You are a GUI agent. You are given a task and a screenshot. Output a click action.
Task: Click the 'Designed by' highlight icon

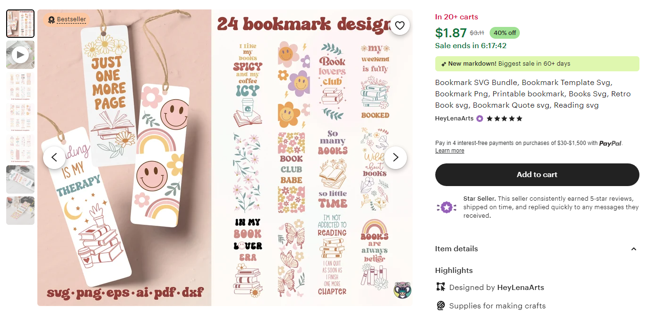(x=440, y=287)
